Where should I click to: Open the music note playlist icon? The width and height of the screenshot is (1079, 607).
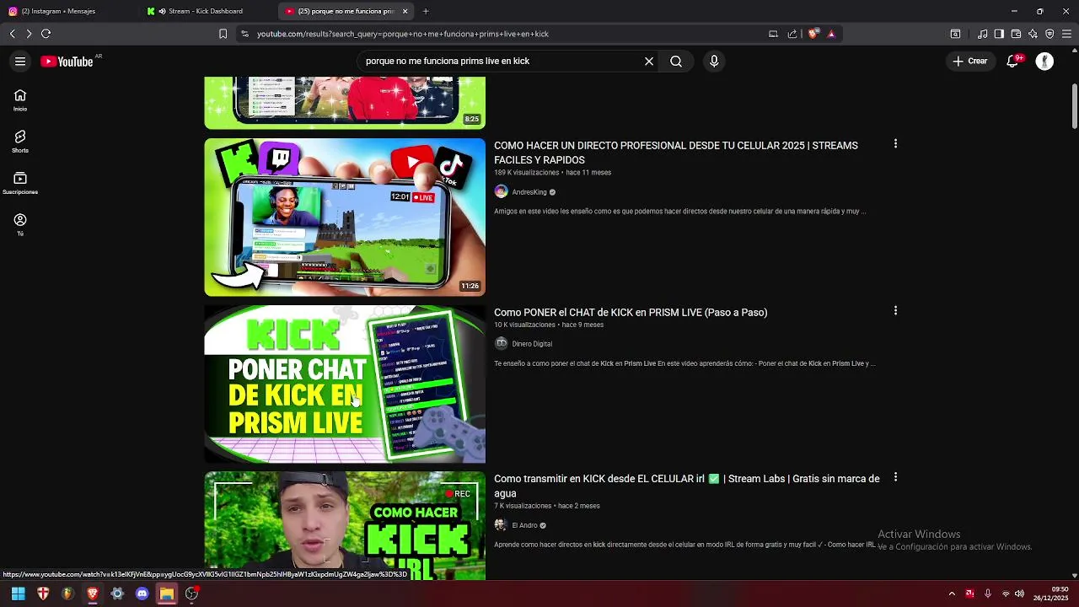coord(983,34)
